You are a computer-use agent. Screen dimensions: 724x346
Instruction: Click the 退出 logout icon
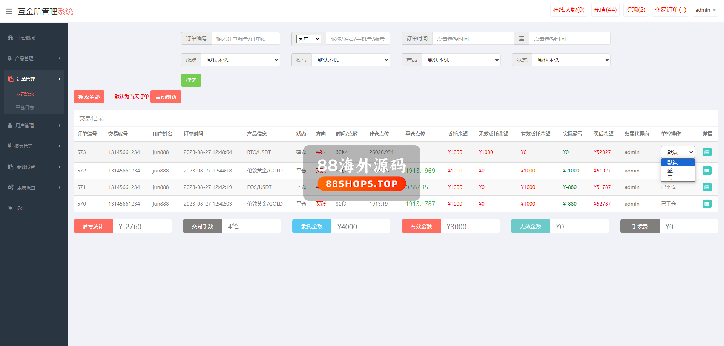point(10,208)
